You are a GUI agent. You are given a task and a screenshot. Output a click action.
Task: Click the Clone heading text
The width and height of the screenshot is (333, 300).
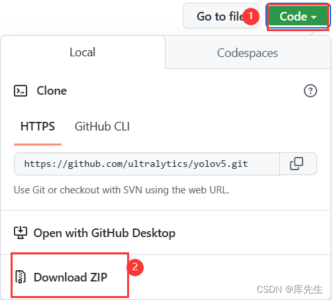click(52, 91)
